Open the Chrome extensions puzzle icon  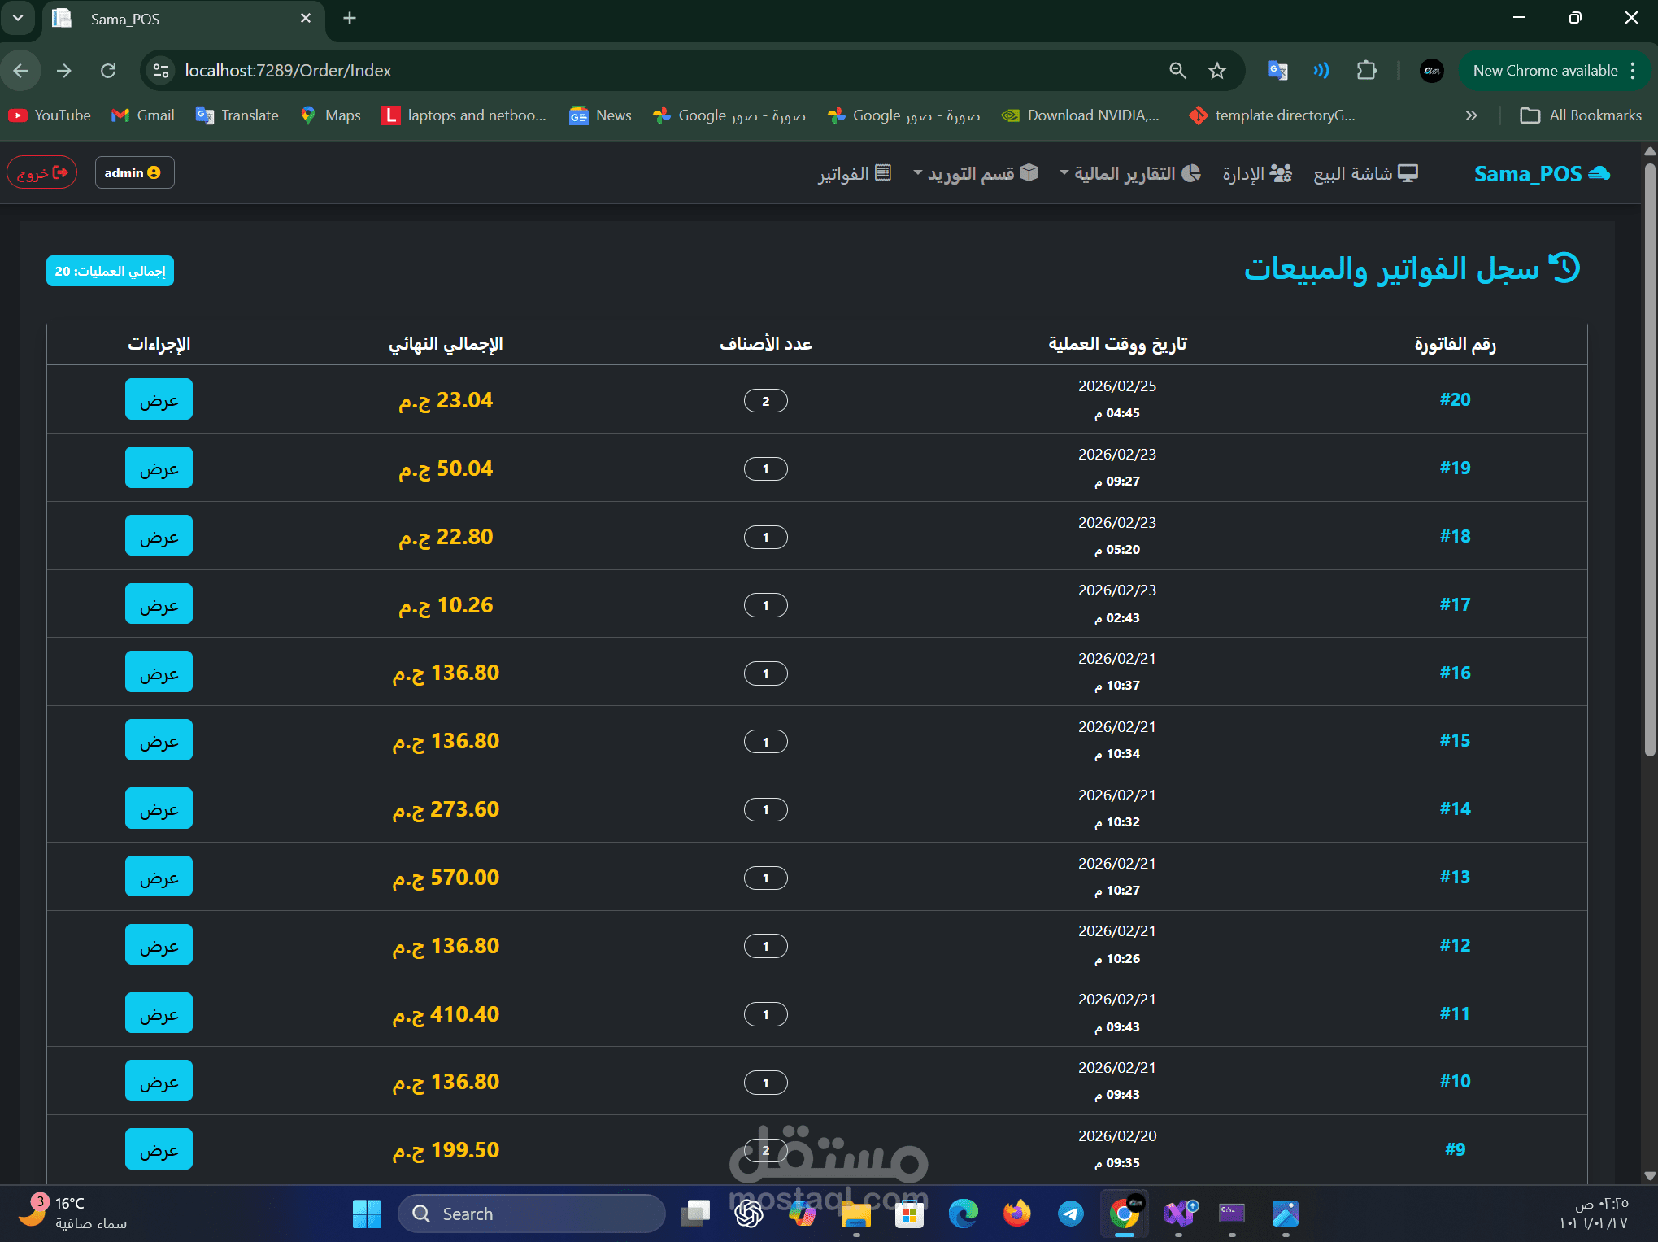(1366, 71)
